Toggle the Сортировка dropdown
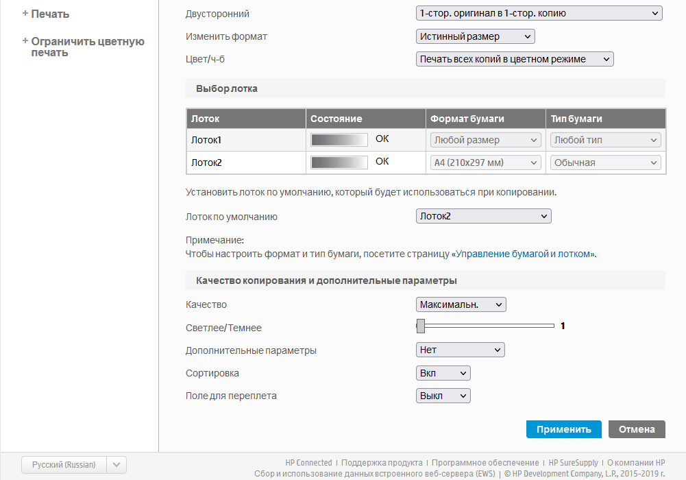The width and height of the screenshot is (686, 480). (443, 373)
